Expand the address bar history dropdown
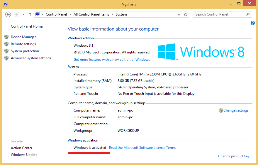 coord(179,14)
